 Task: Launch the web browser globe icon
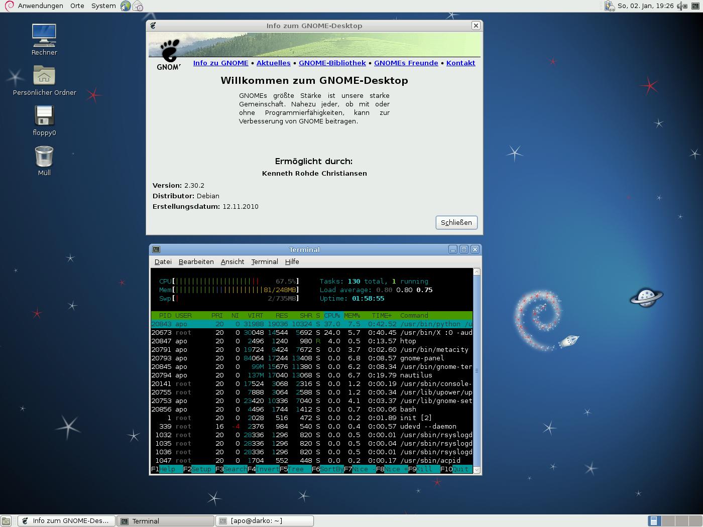pos(126,6)
